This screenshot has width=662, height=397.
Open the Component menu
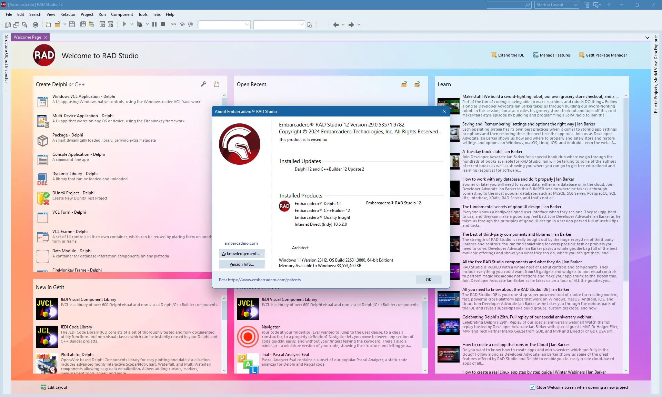pyautogui.click(x=122, y=14)
